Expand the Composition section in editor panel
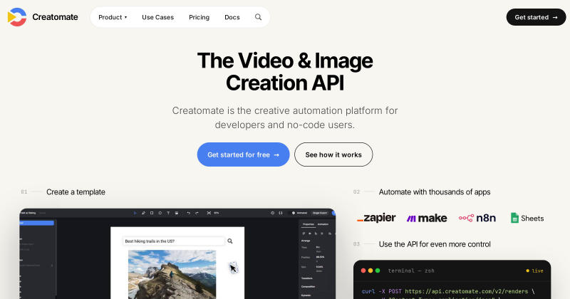The width and height of the screenshot is (570, 299). 308,287
